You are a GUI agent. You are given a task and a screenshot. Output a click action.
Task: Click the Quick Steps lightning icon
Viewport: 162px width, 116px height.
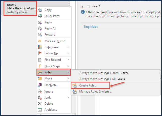pyautogui.click(x=40, y=66)
